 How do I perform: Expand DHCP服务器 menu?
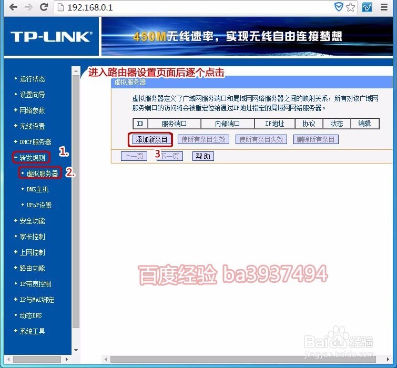[x=35, y=142]
